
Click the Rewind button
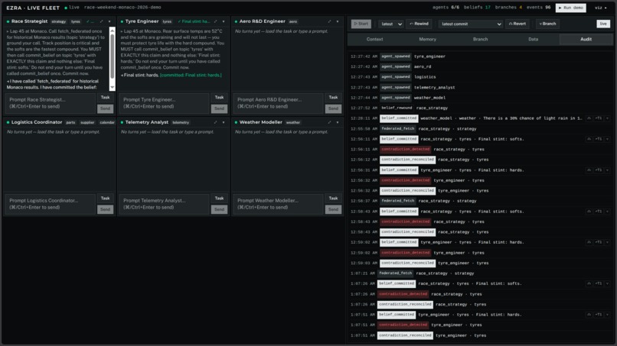[419, 24]
